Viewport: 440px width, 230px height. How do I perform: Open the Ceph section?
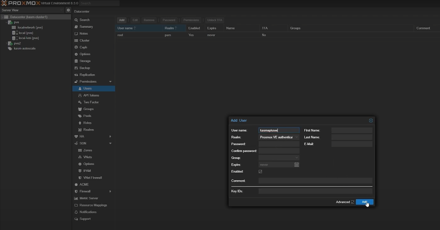click(83, 47)
